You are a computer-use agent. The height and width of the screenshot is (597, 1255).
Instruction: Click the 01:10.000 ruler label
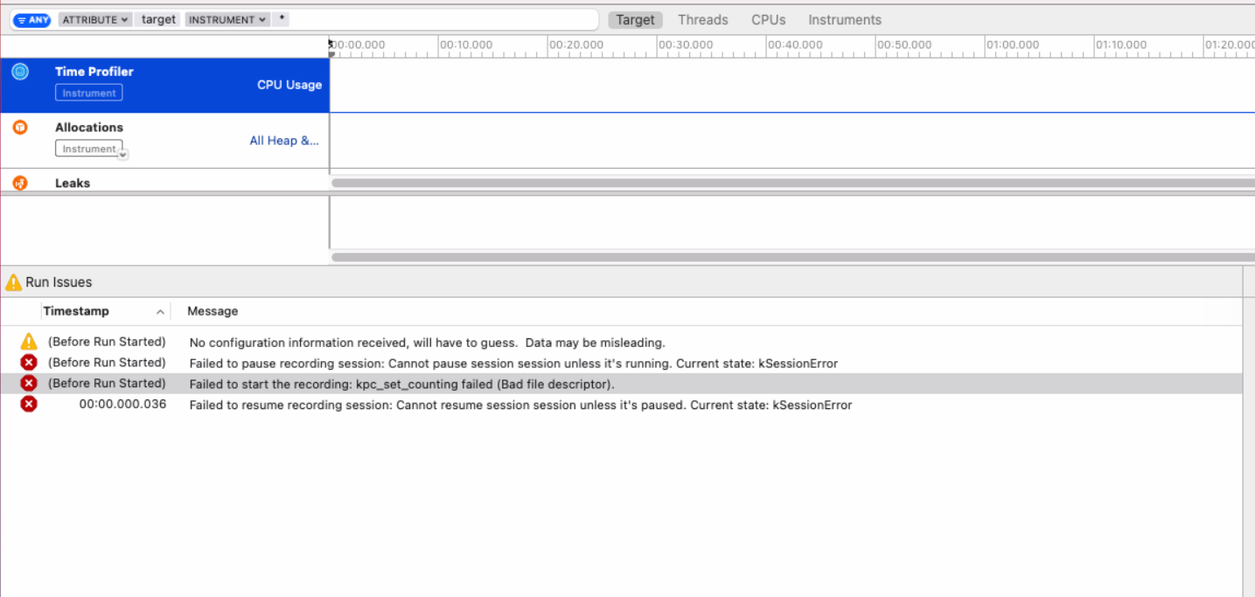tap(1122, 45)
